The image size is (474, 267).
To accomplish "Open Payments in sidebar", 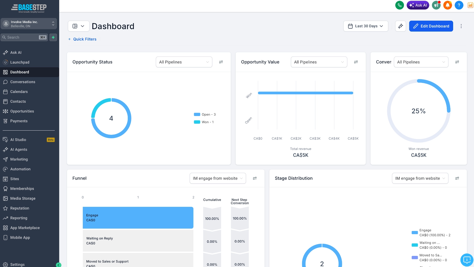I will point(29,121).
